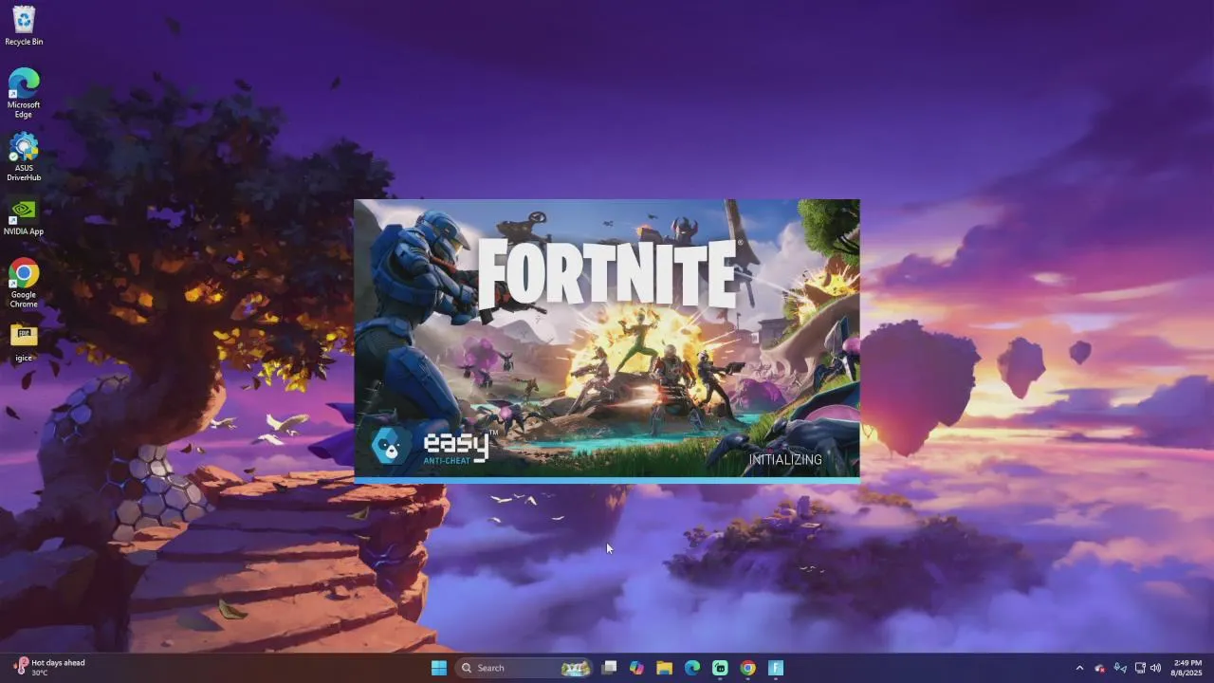Open the volume speaker tray icon
This screenshot has height=683, width=1214.
1156,668
